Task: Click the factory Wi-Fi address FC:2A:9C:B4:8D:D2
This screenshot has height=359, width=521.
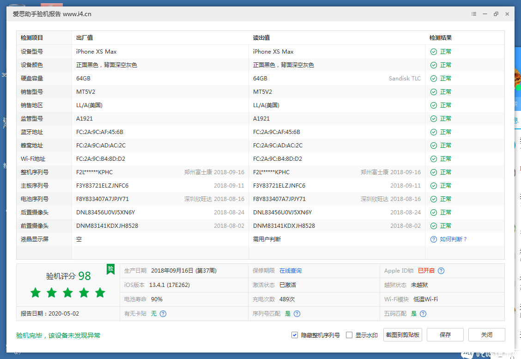Action: pyautogui.click(x=101, y=159)
